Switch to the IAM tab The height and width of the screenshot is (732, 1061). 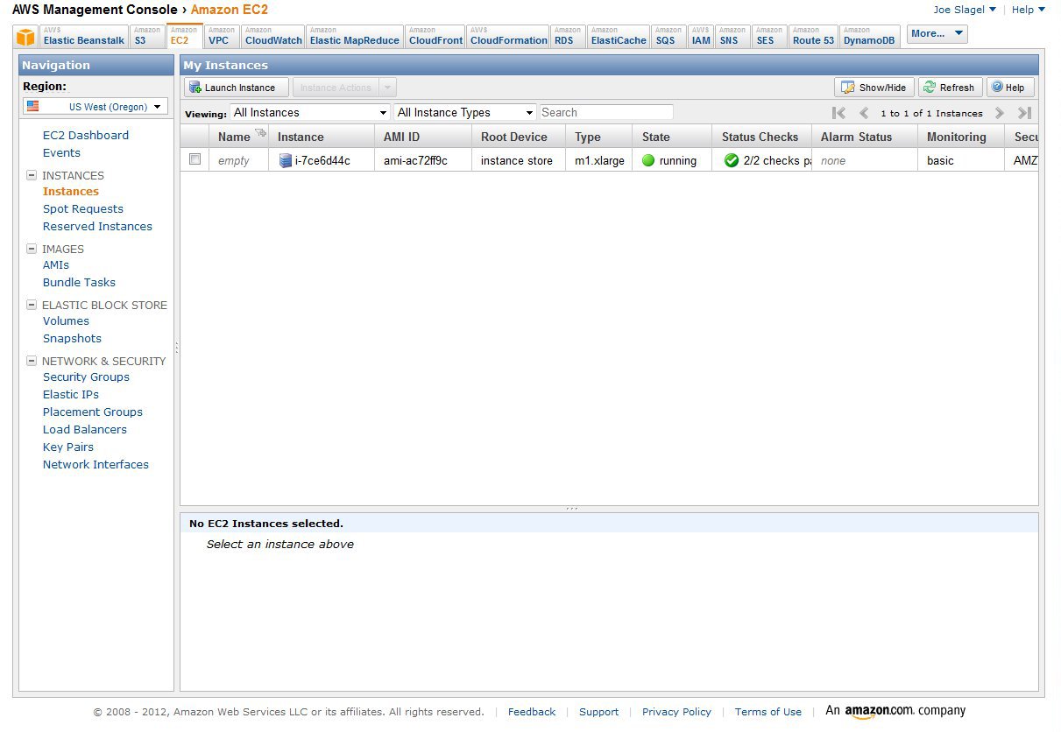coord(701,37)
